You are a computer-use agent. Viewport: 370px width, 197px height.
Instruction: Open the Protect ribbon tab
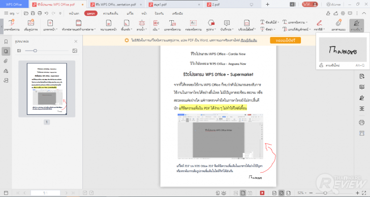(x=159, y=13)
